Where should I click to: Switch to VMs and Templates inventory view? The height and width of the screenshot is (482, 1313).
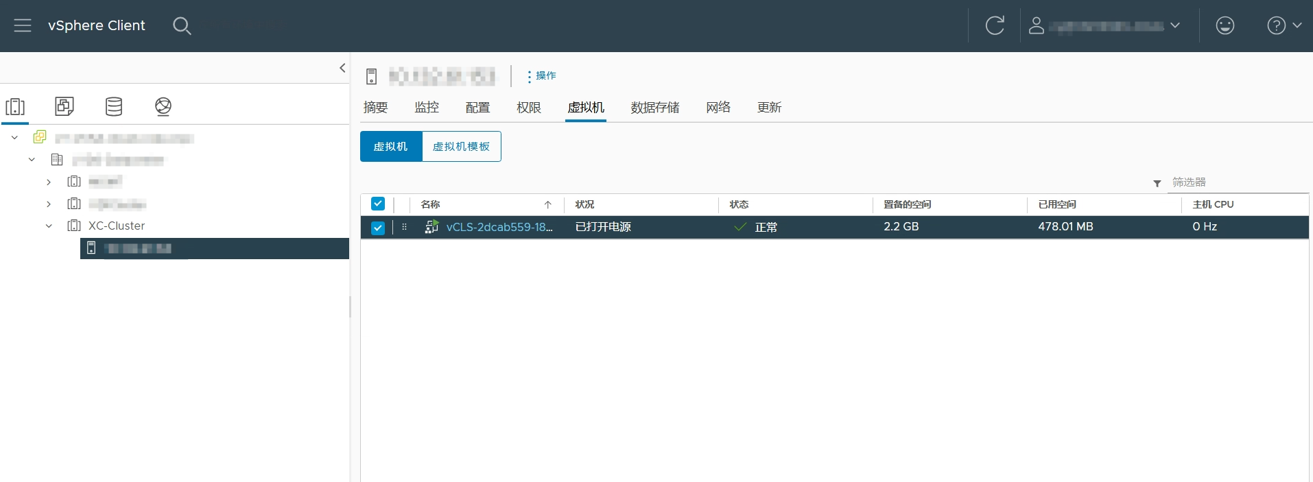64,106
